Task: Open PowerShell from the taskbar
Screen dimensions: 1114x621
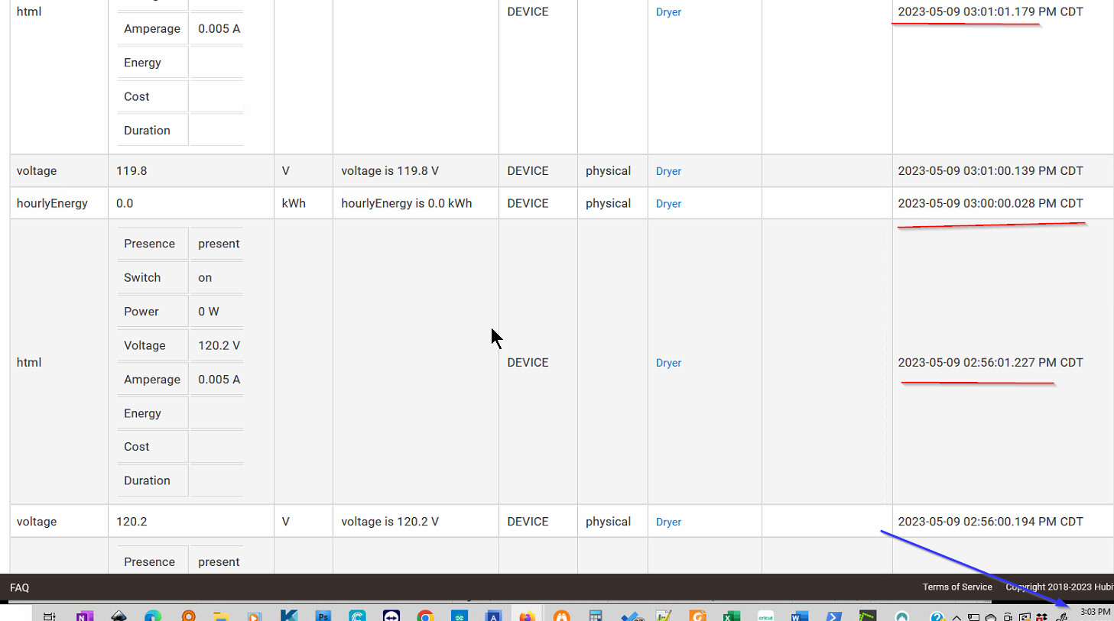Action: click(833, 616)
